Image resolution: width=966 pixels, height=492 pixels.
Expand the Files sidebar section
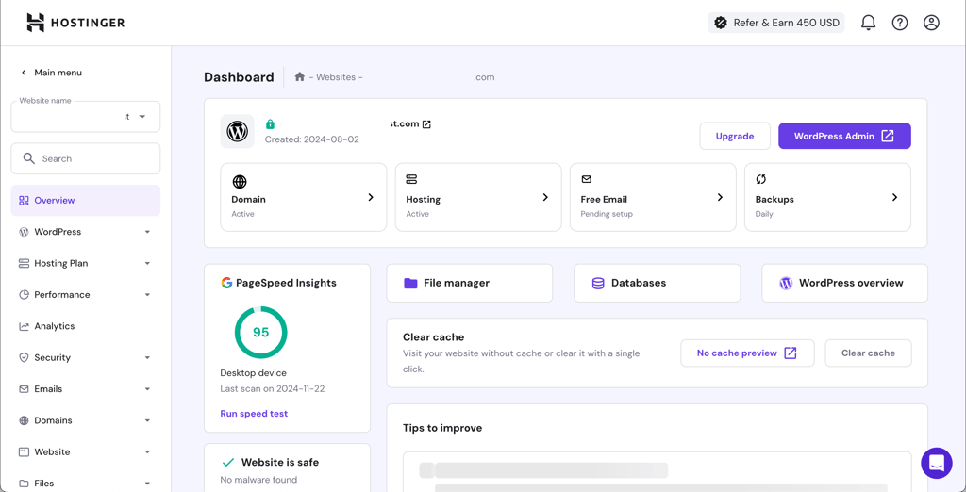pyautogui.click(x=147, y=484)
